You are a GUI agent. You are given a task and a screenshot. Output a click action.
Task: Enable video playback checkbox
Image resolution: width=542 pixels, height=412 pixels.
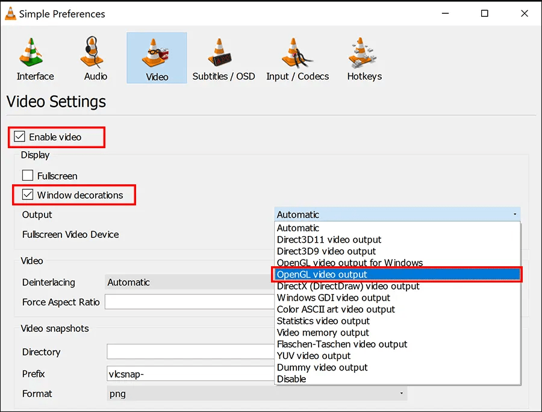[18, 137]
